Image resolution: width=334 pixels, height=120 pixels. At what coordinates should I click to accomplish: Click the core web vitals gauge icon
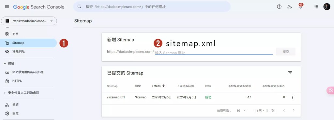click(x=7, y=72)
